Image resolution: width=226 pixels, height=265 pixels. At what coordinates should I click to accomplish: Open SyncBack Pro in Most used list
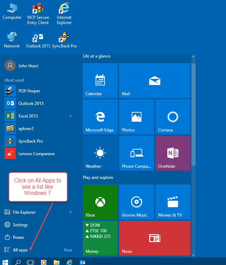click(38, 141)
